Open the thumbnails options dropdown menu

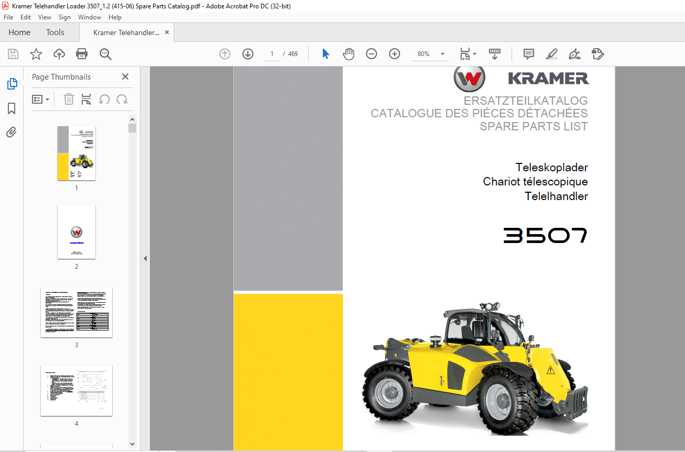tap(40, 99)
